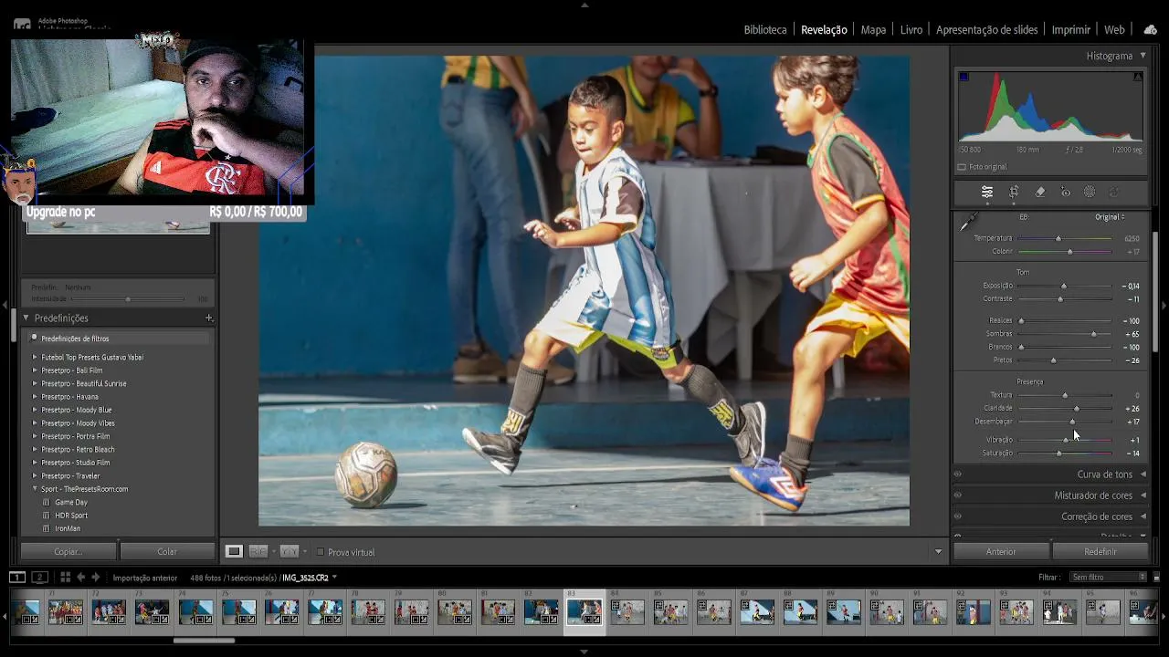
Task: Hide the bottom filmstrip panel arrow
Action: [x=584, y=652]
